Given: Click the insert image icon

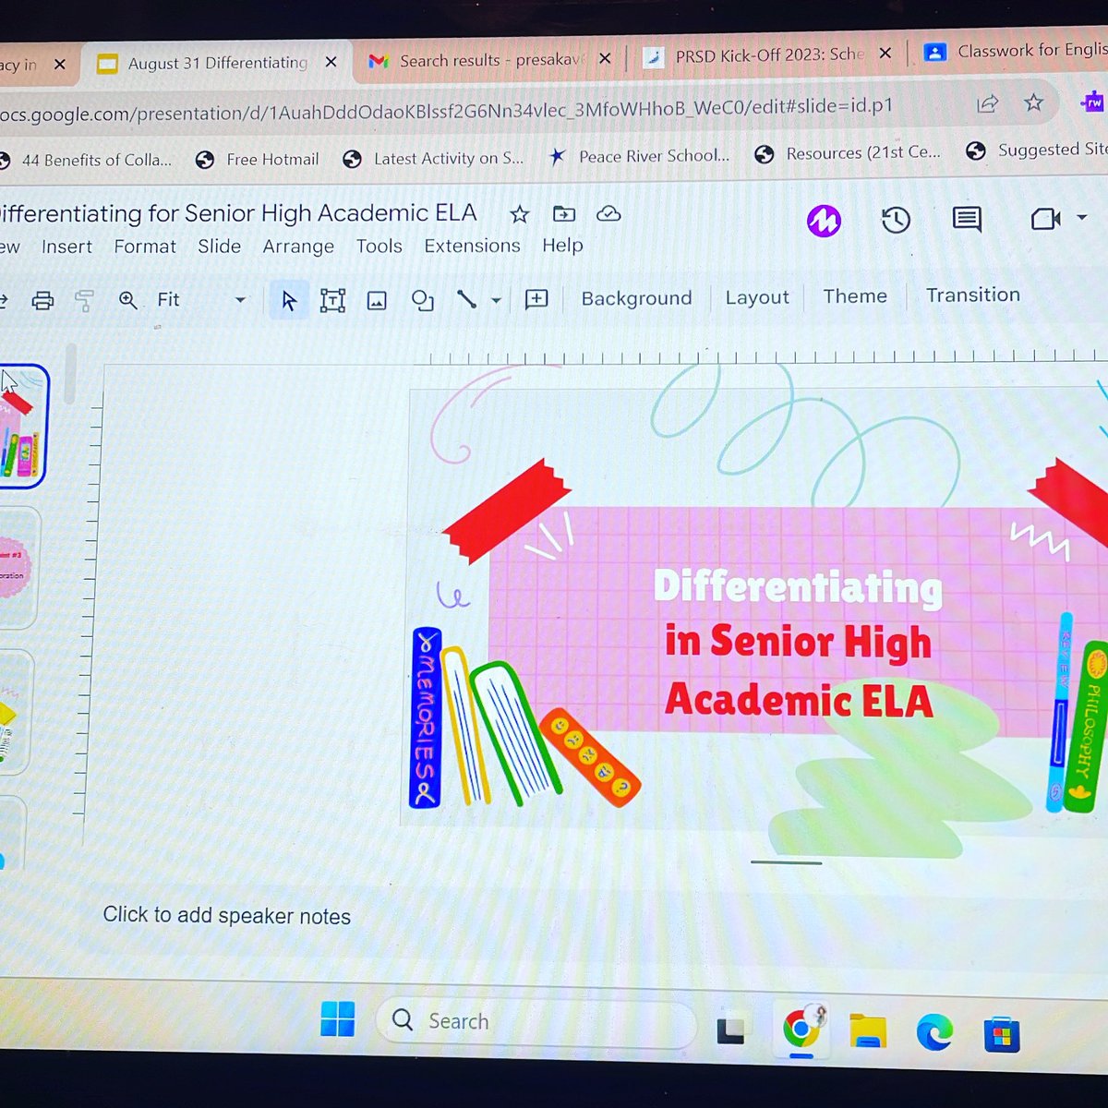Looking at the screenshot, I should (x=377, y=300).
